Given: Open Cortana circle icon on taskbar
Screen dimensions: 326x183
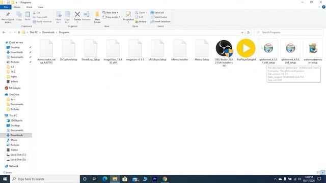Looking at the screenshot, I should [x=85, y=179].
